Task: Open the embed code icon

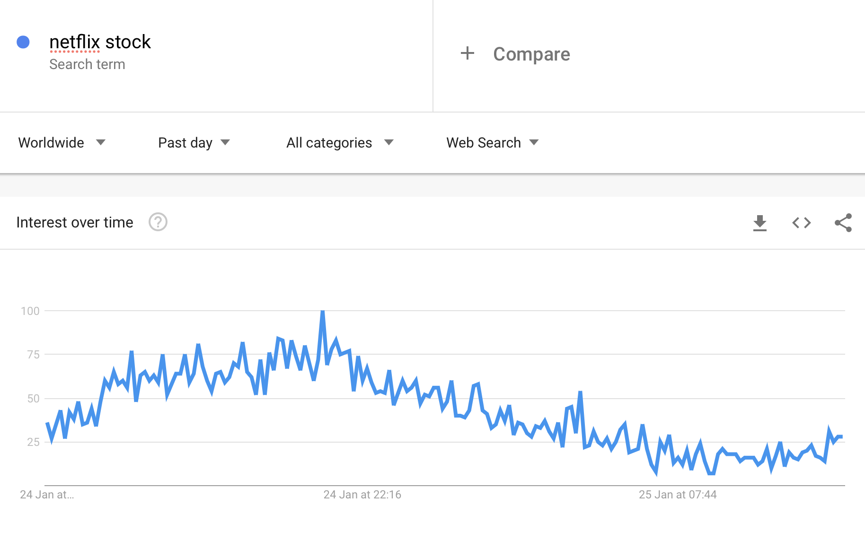Action: pos(802,223)
